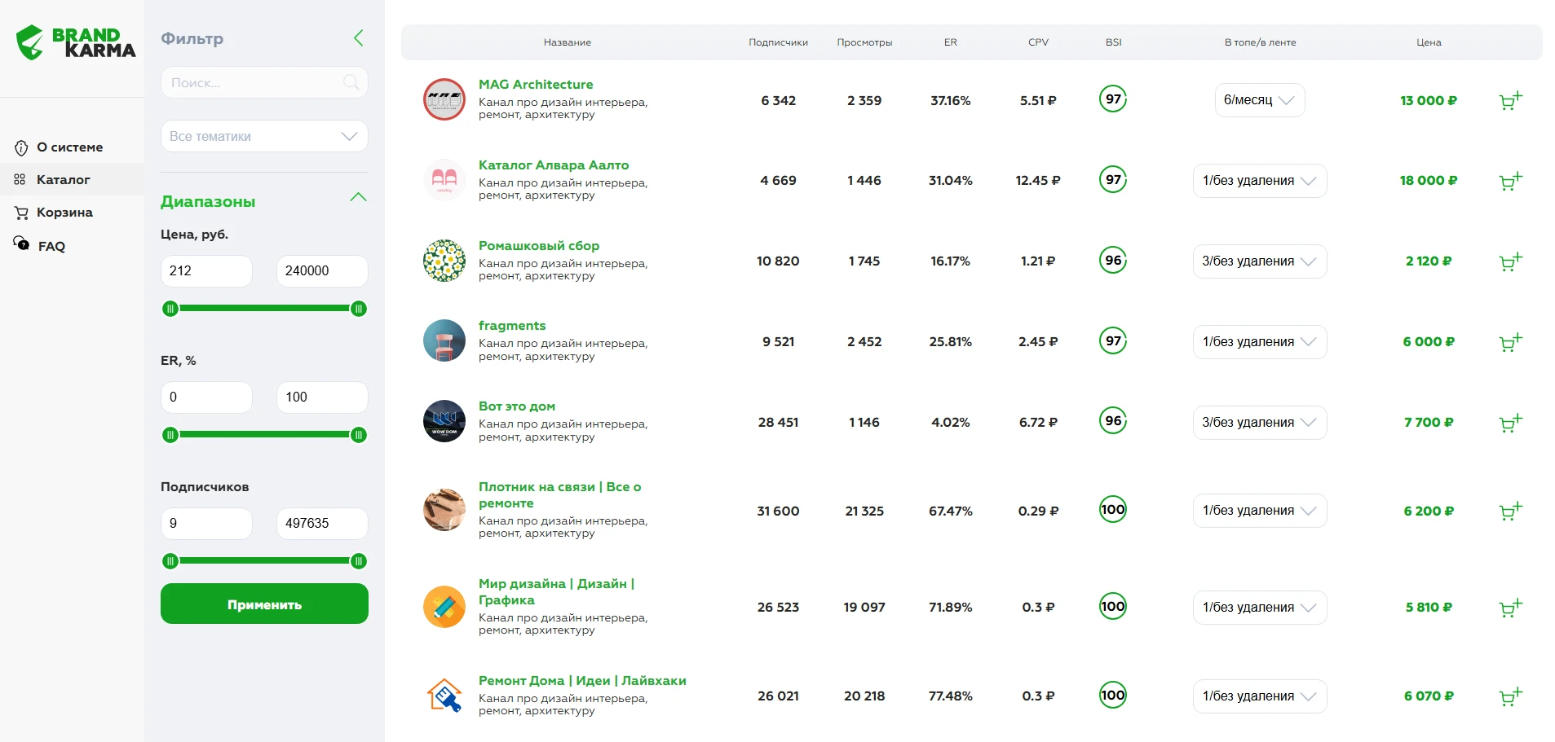Click the search magnifier icon

tap(351, 82)
